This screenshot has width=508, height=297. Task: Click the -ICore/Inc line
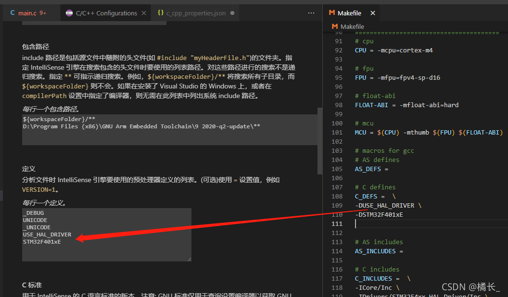[377, 287]
